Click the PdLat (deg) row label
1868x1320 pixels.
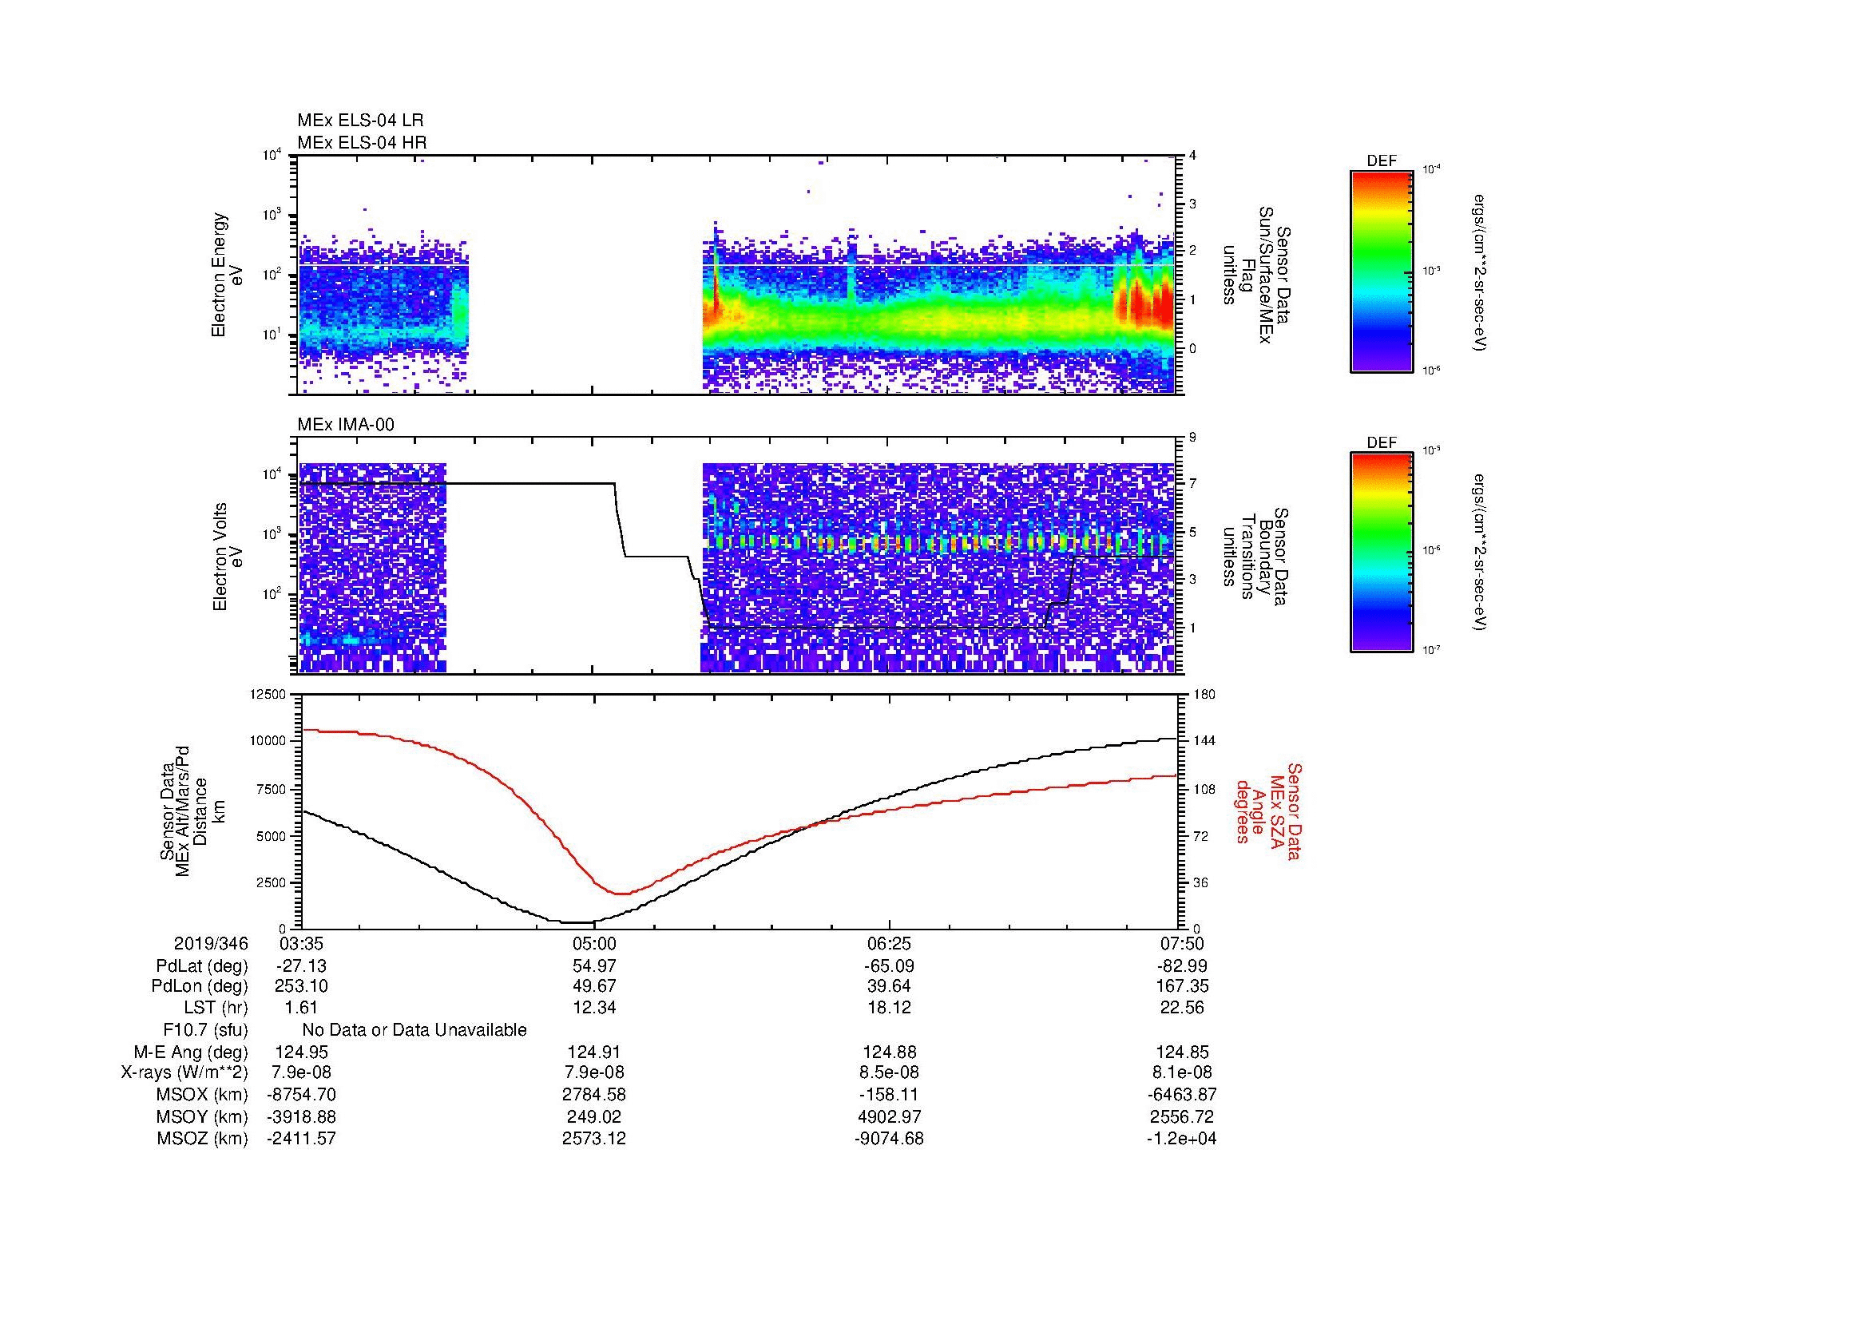pyautogui.click(x=202, y=966)
